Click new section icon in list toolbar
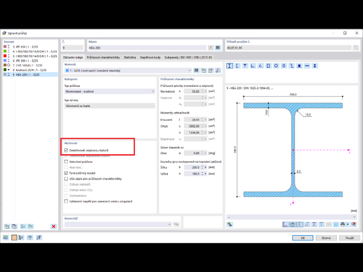The image size is (363, 272). point(7,227)
